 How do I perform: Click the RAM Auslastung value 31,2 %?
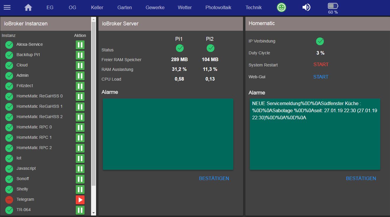click(x=179, y=69)
